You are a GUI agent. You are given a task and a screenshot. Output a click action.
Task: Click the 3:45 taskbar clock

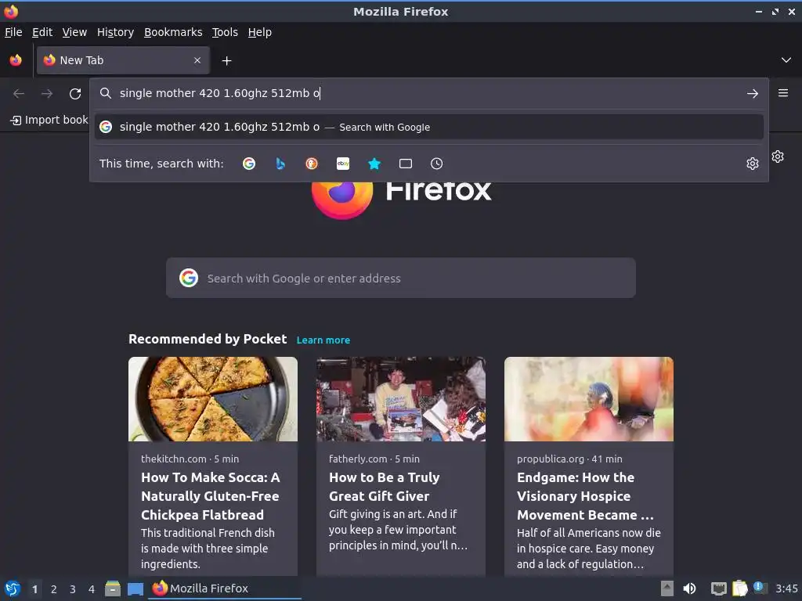(786, 588)
